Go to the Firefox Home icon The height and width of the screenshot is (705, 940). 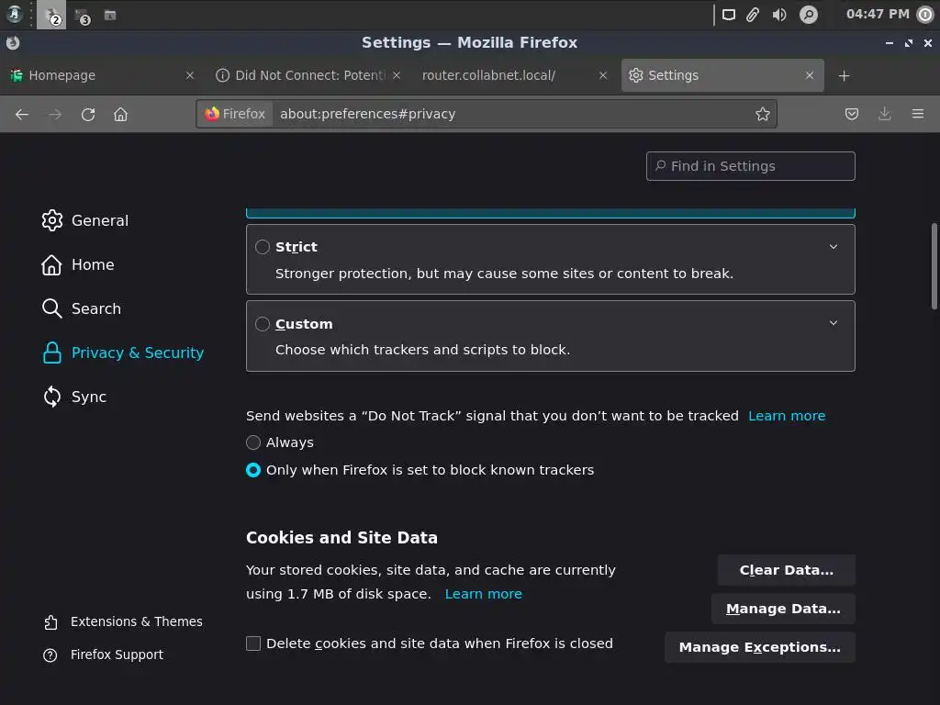(x=120, y=114)
